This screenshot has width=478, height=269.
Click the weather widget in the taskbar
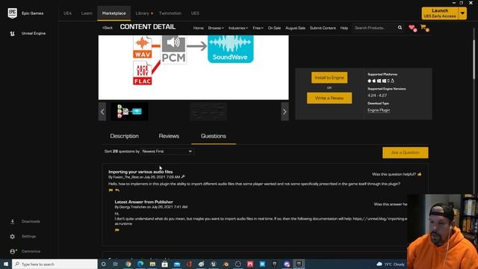tap(391, 264)
